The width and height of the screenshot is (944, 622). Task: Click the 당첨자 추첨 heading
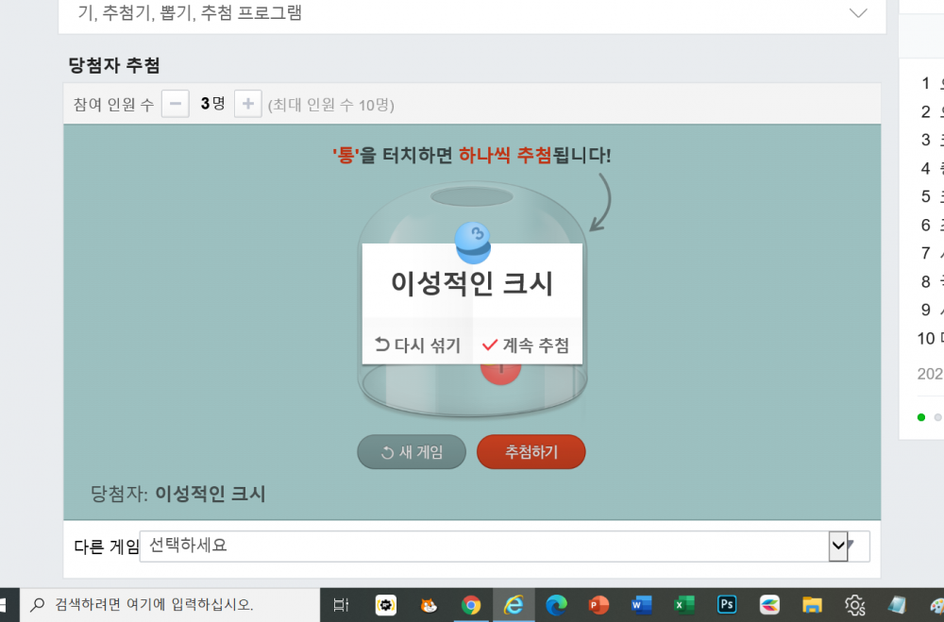coord(114,65)
